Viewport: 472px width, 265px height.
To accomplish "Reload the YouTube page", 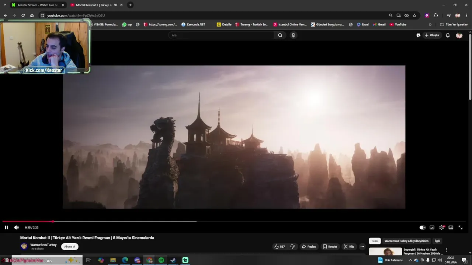I will tap(23, 15).
